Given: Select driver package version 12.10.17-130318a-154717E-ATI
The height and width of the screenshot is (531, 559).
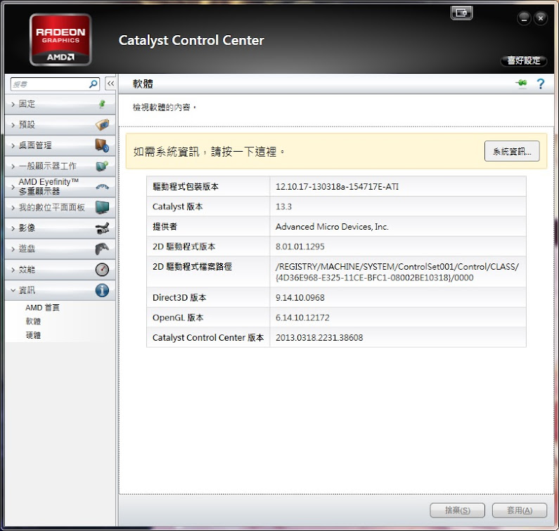Looking at the screenshot, I should [337, 187].
